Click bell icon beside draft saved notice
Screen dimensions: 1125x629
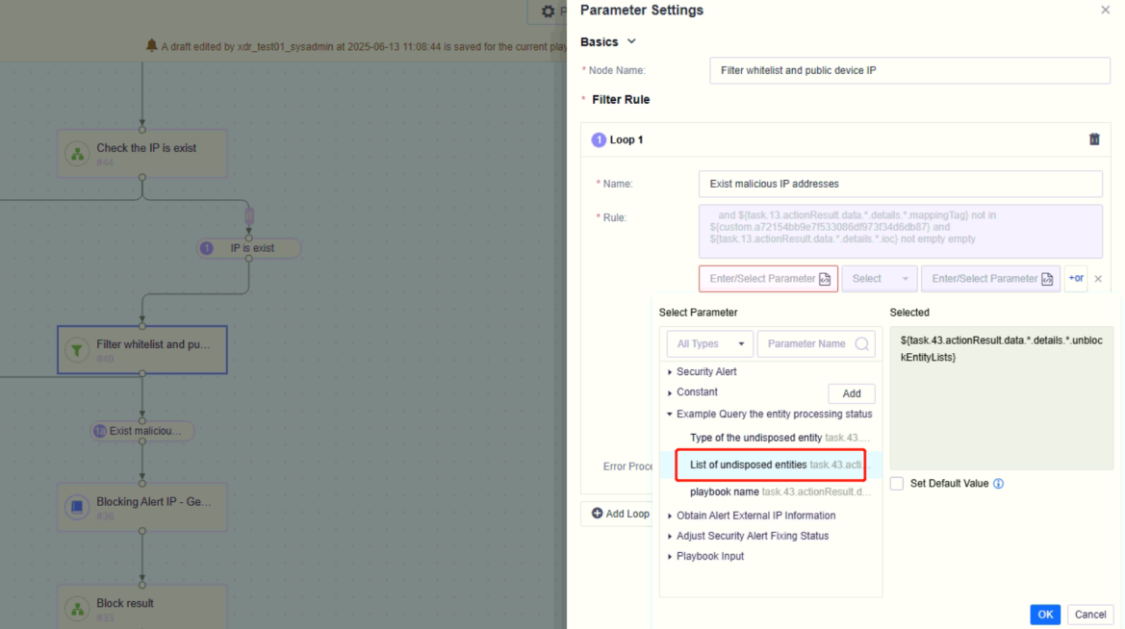coord(151,46)
